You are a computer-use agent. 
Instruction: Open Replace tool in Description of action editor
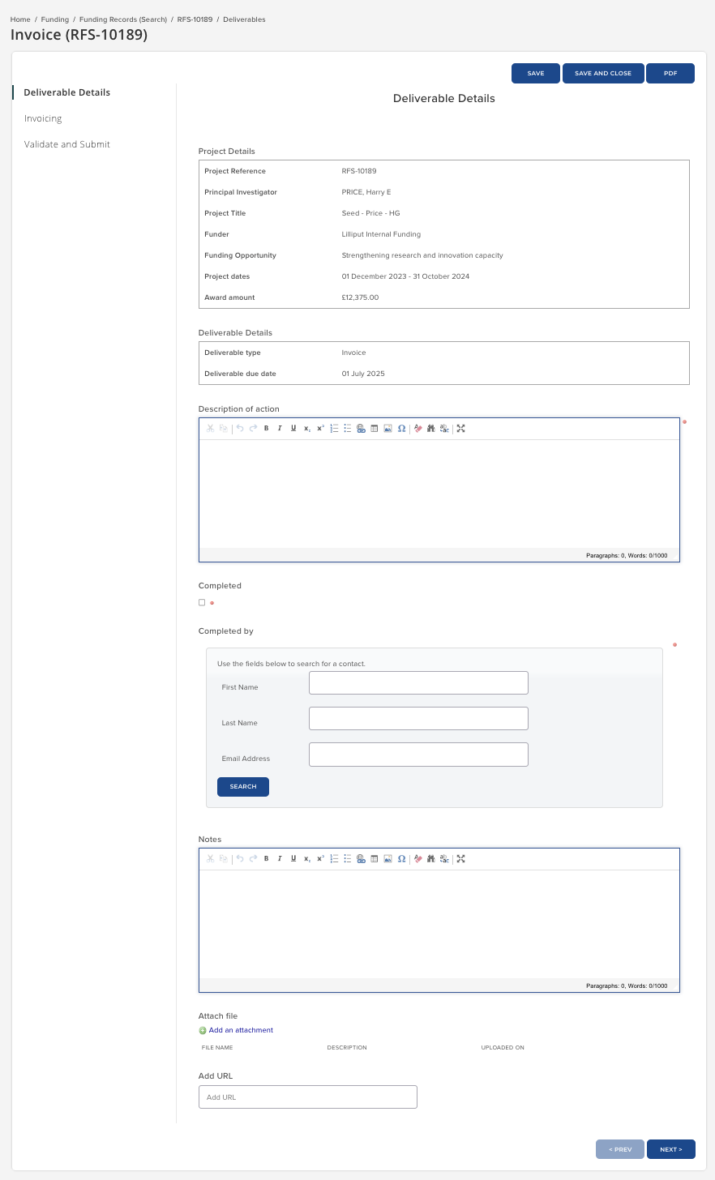coord(445,429)
